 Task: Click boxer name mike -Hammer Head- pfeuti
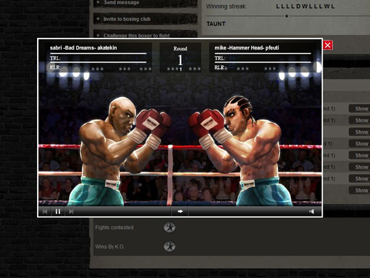coord(246,47)
